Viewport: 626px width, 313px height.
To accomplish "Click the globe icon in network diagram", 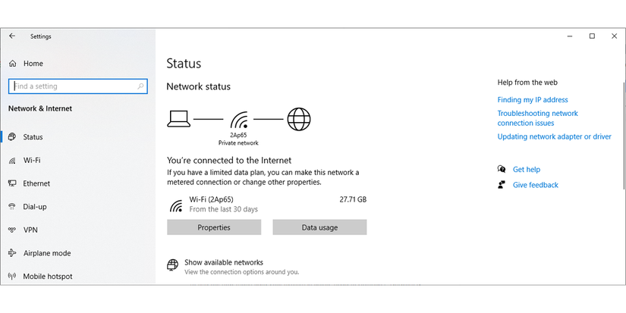I will coord(299,119).
